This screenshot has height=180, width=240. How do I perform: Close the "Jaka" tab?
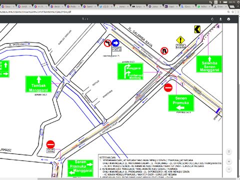pos(160,6)
